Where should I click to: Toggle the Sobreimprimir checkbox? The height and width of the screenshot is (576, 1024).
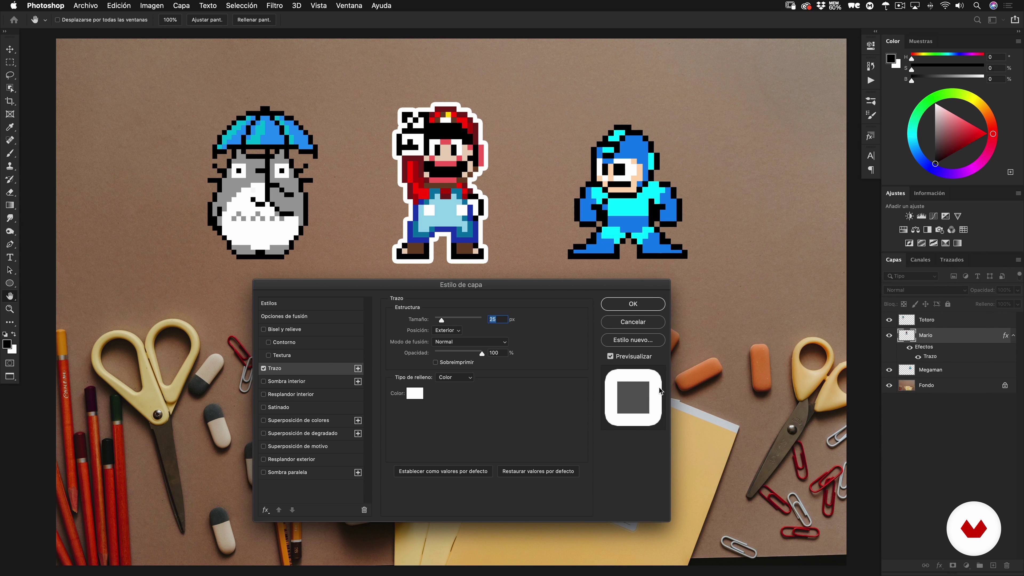point(435,363)
